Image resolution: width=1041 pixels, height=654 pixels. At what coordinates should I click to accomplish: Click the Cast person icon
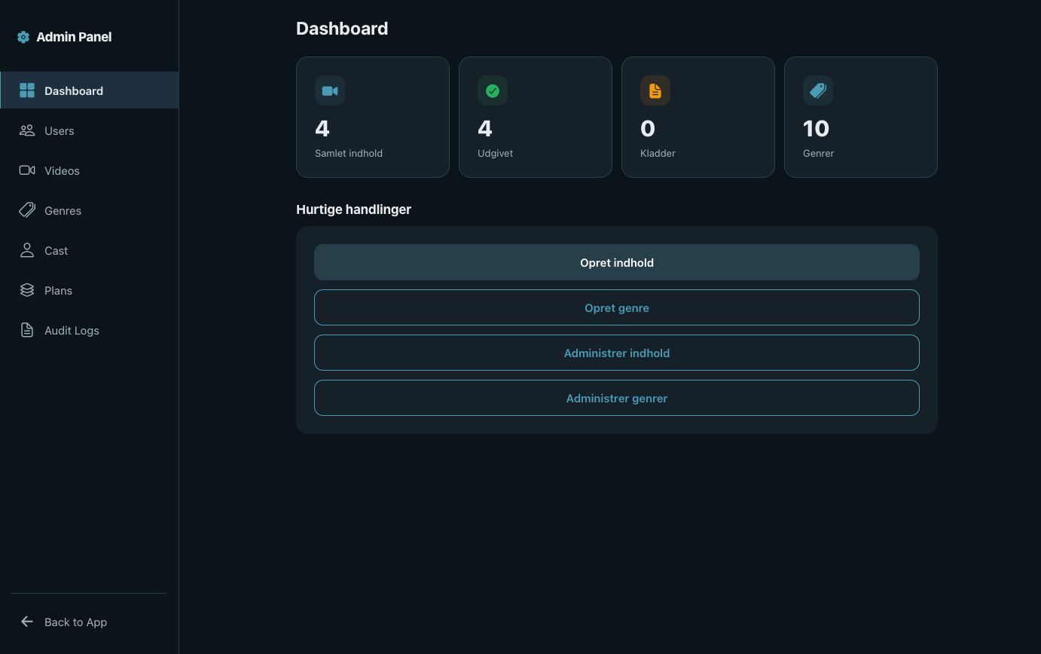pos(27,250)
